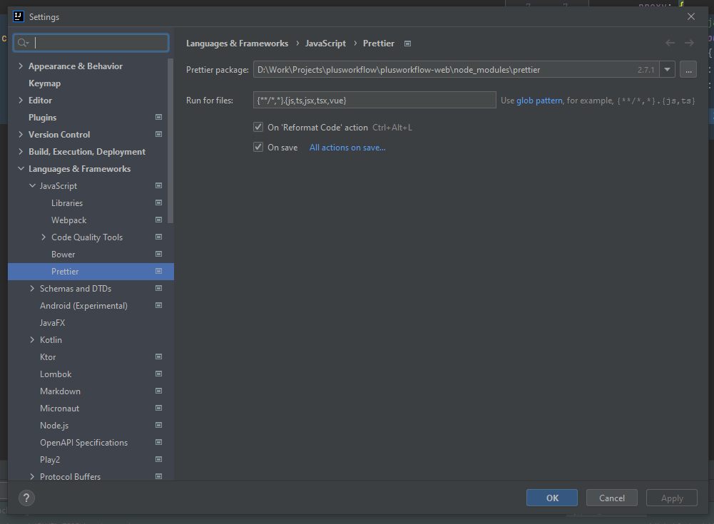
Task: Click the settings tree vertical scrollbar
Action: 170,140
